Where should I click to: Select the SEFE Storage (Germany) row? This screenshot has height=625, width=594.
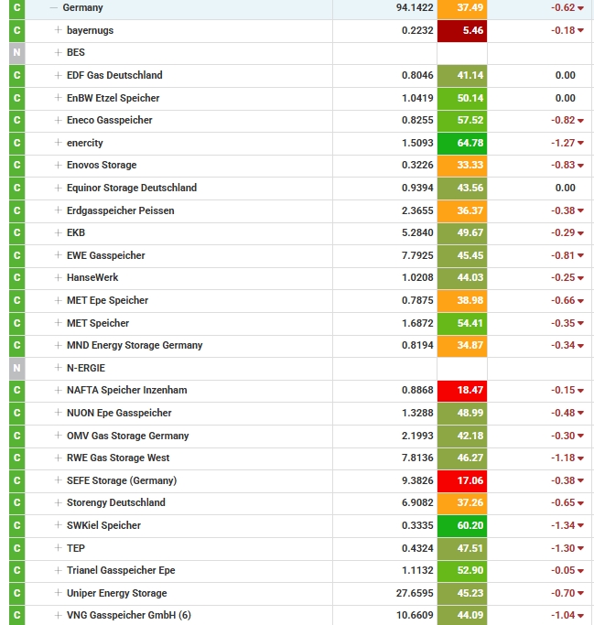(x=121, y=480)
